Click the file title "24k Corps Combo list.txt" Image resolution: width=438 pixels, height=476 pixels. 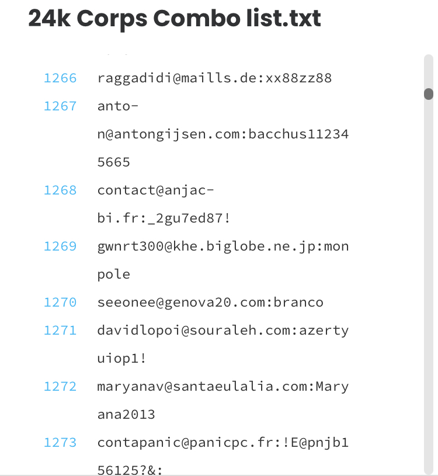tap(175, 19)
